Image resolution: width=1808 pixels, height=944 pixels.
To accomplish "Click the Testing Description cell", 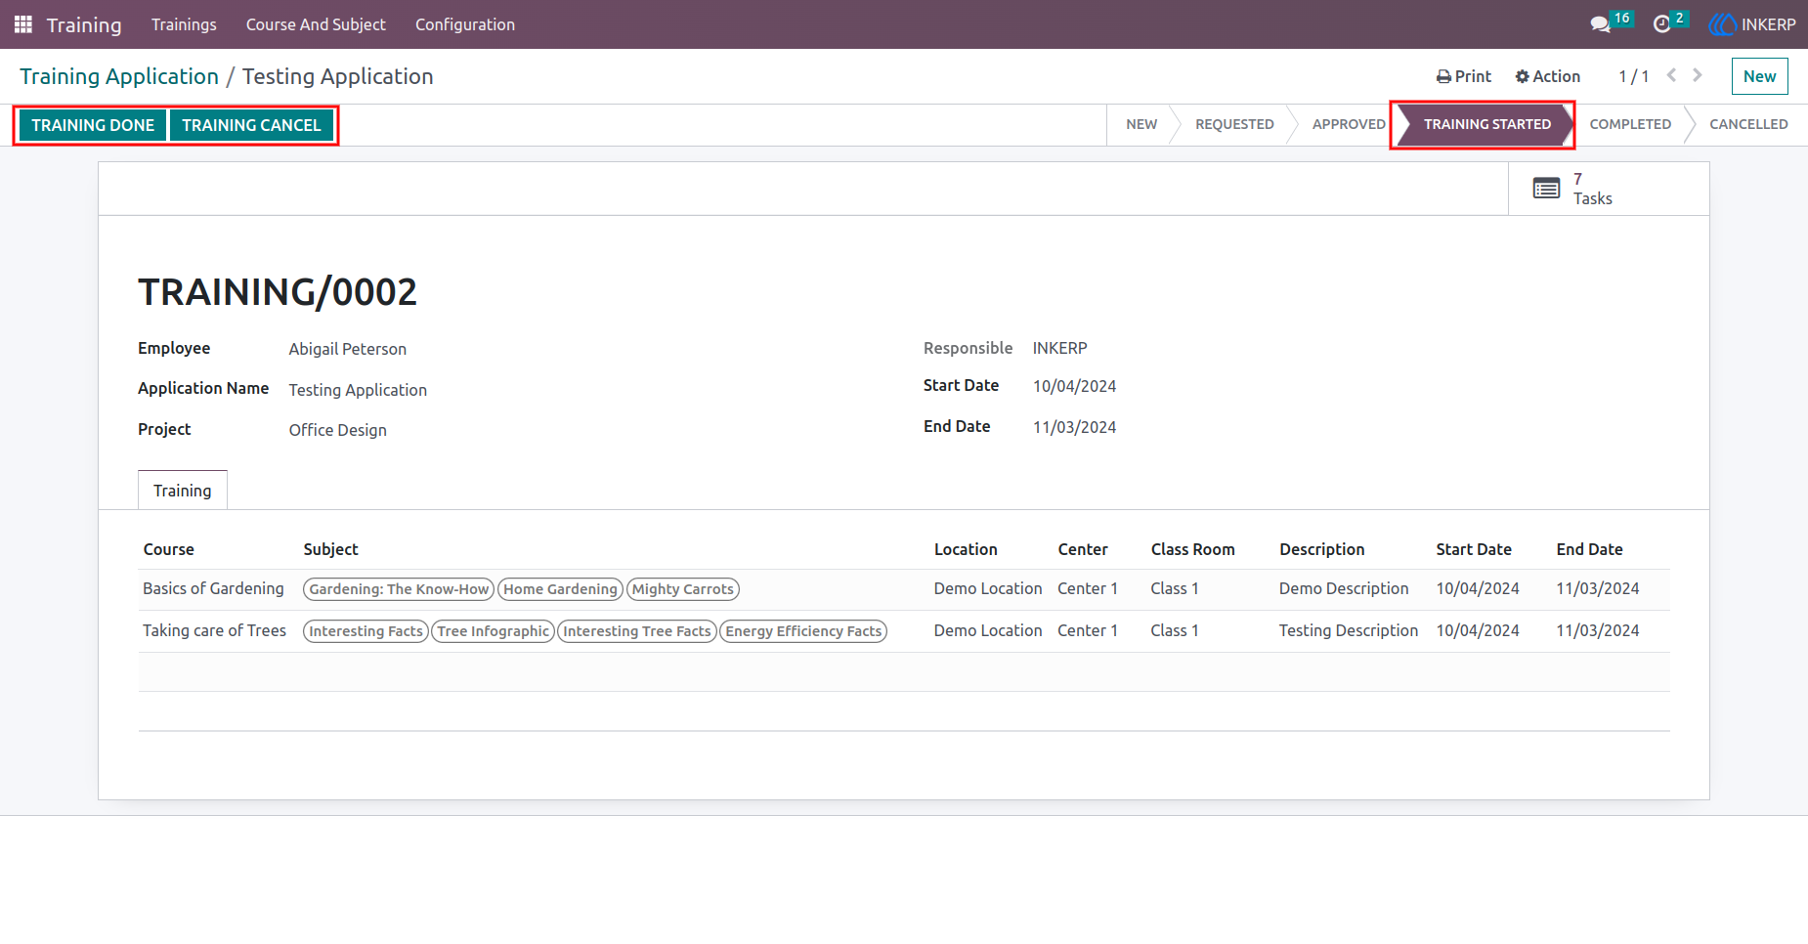I will click(x=1349, y=630).
